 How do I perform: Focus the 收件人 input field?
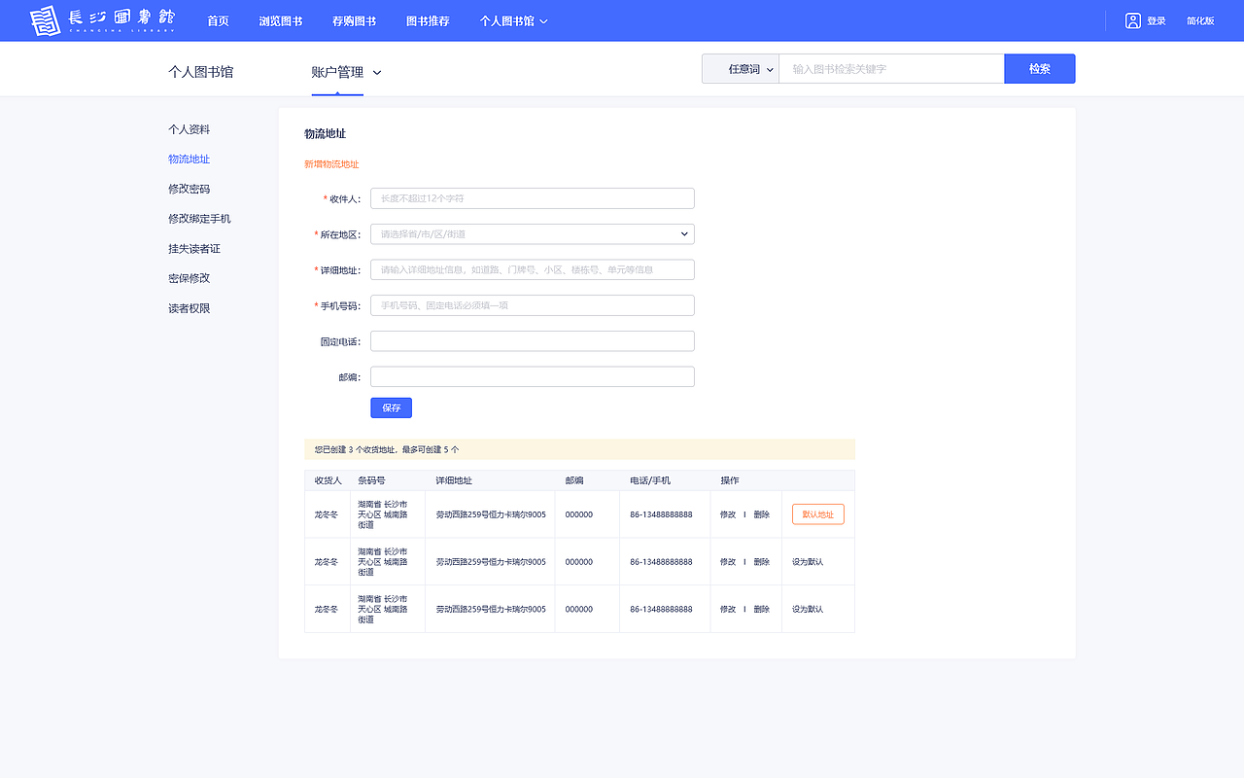tap(533, 198)
